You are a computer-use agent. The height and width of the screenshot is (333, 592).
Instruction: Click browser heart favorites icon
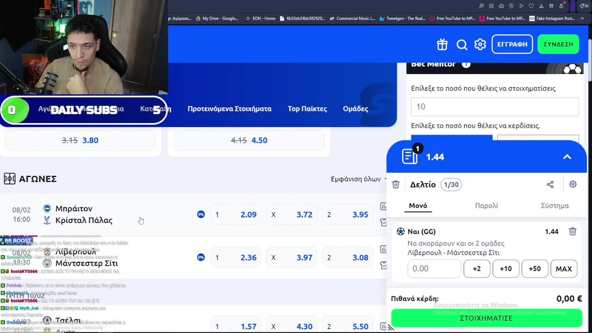click(x=531, y=6)
